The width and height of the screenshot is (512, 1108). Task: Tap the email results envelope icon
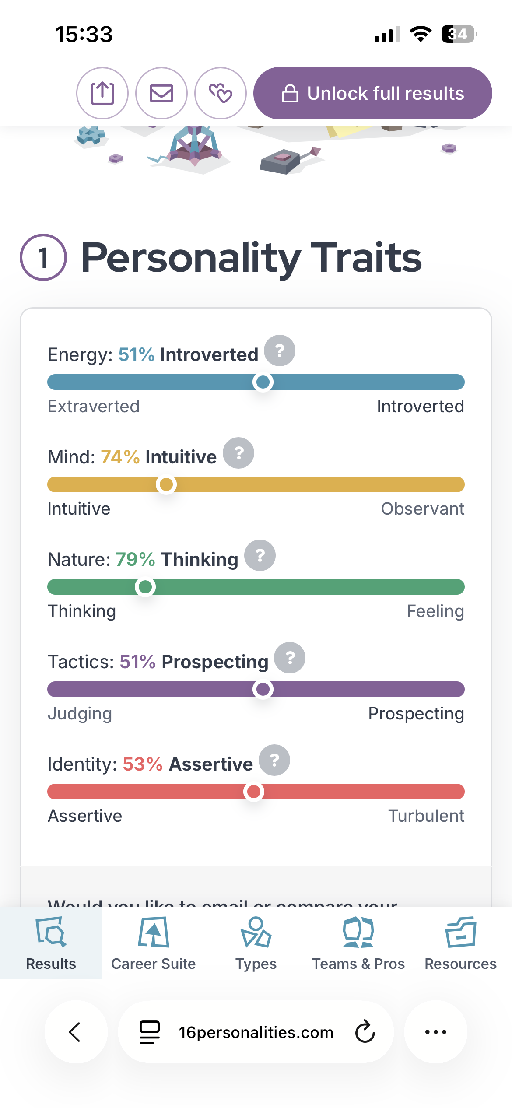[161, 93]
